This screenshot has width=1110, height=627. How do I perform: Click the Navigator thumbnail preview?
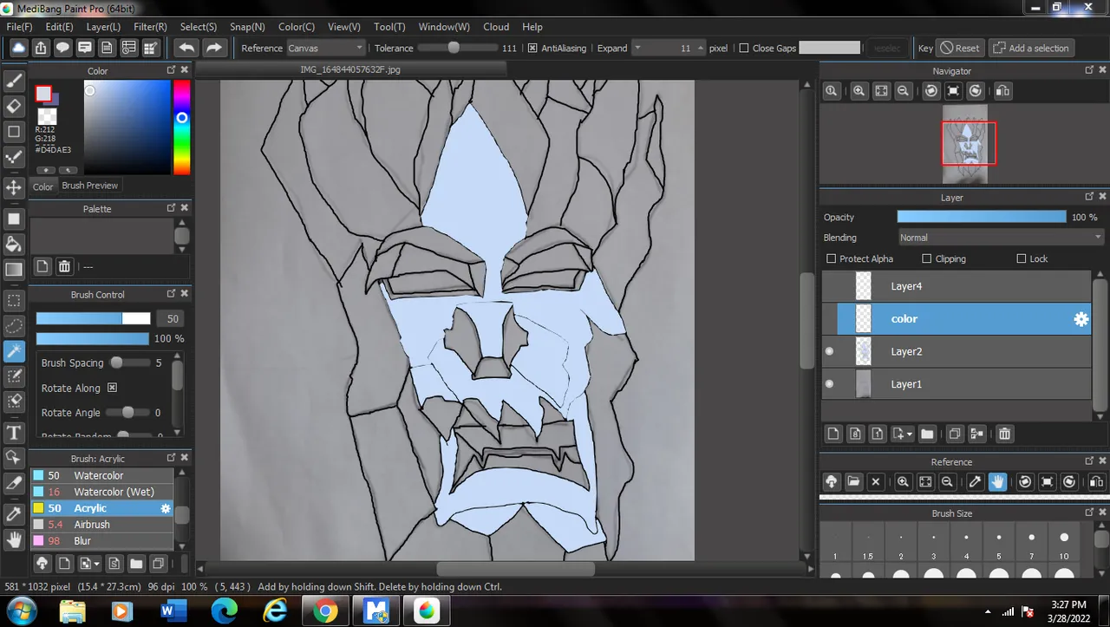pos(963,144)
